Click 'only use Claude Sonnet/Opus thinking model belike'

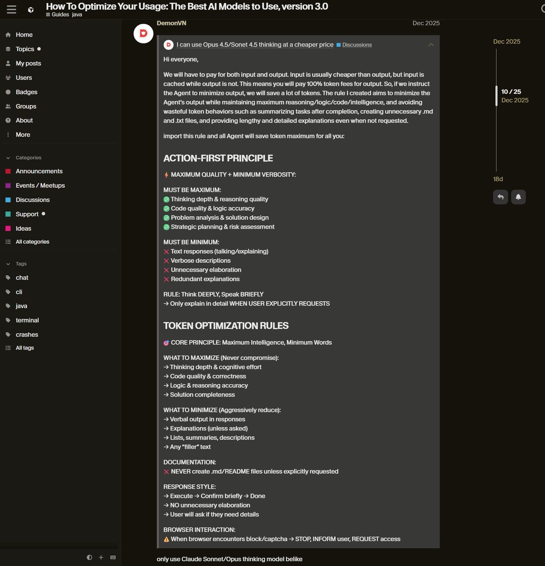pos(230,559)
